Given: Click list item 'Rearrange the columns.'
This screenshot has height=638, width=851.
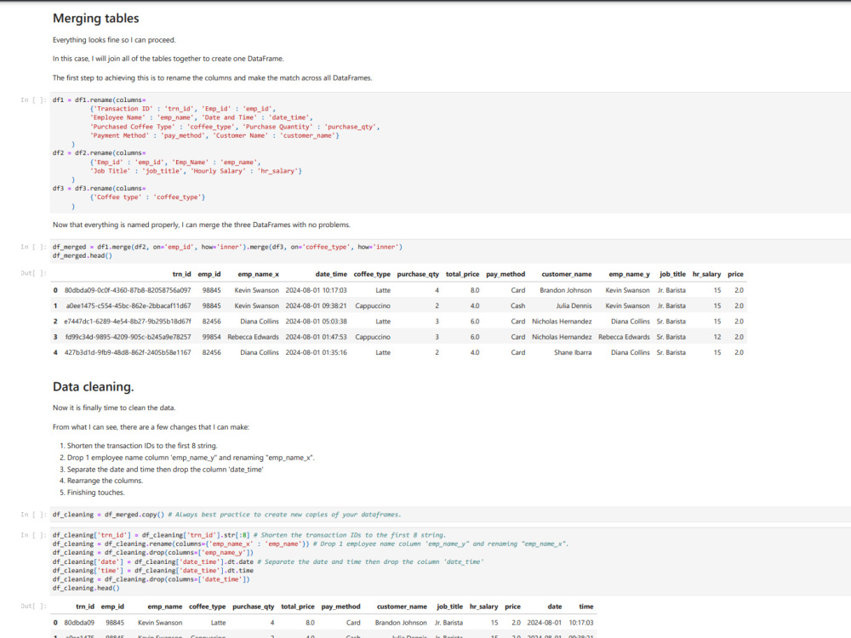Looking at the screenshot, I should coord(105,481).
